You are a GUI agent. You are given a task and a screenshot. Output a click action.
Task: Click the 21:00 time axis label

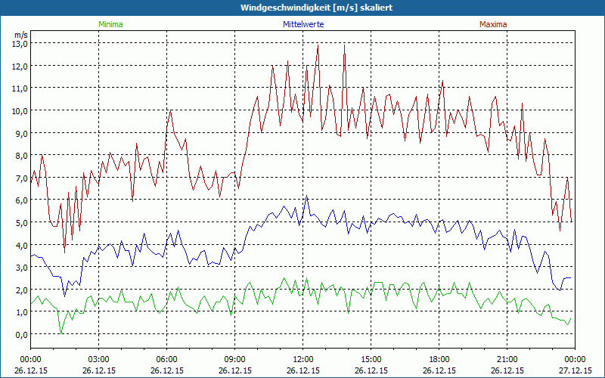(507, 360)
